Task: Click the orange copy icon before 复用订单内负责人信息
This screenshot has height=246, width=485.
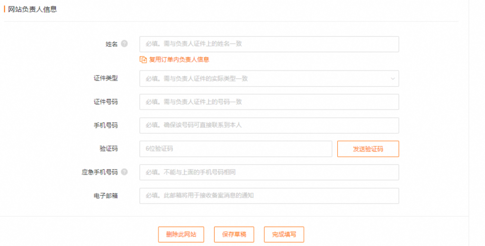Action: 143,60
